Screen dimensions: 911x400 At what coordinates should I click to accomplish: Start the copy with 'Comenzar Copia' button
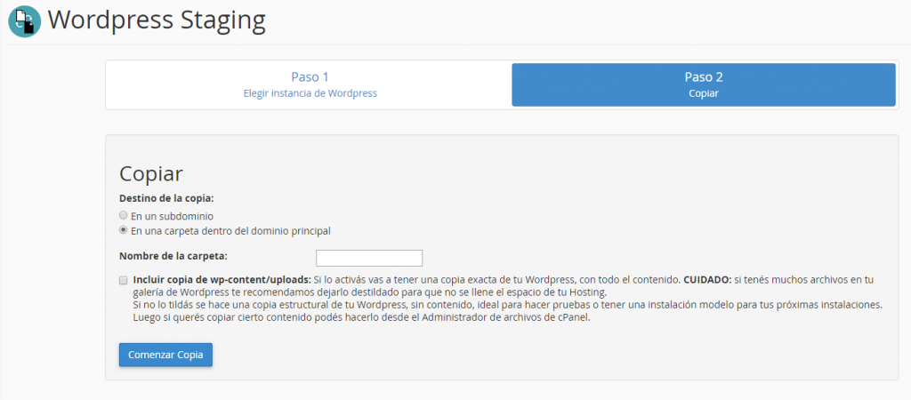pos(165,355)
